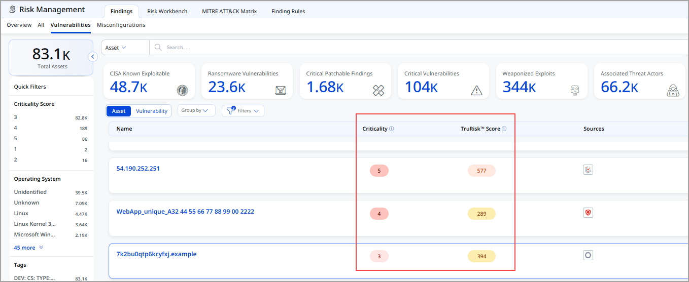
Task: Click the CISA Known Exploitable badge icon
Action: point(182,90)
